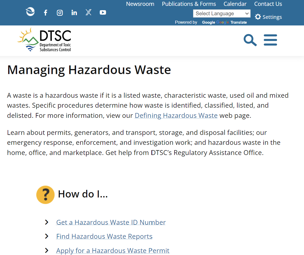Open DTSC YouTube channel icon
Image resolution: width=304 pixels, height=255 pixels.
tap(103, 12)
